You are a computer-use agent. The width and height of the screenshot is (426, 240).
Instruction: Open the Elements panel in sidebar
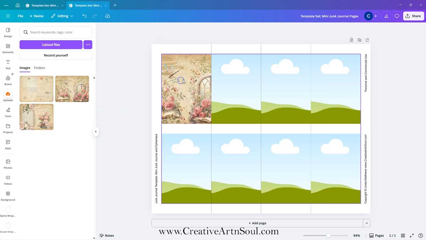(8, 48)
